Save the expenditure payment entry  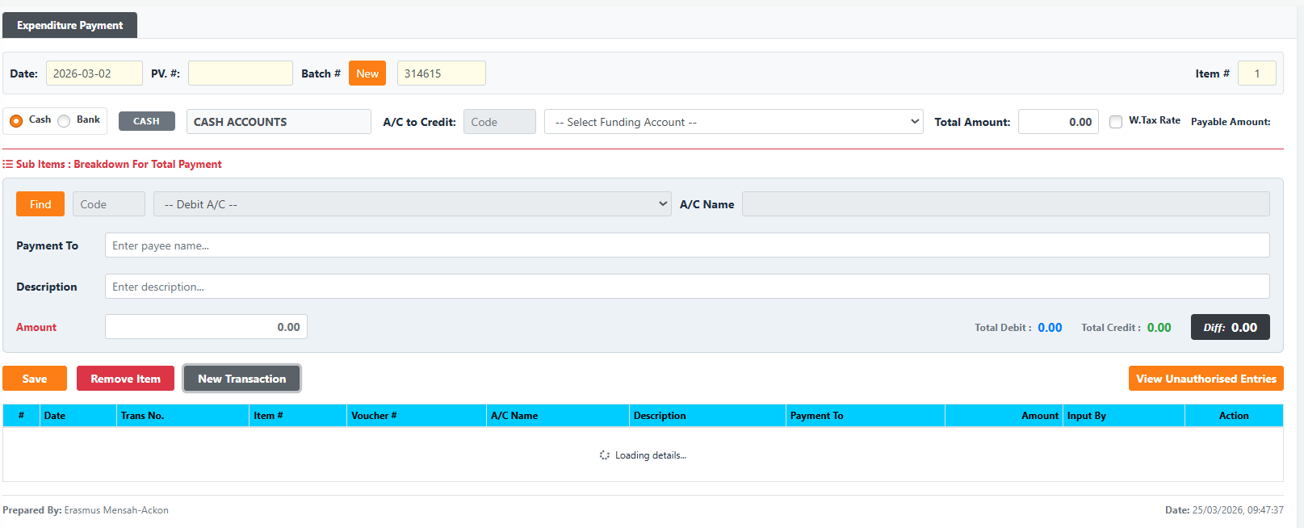pos(35,379)
